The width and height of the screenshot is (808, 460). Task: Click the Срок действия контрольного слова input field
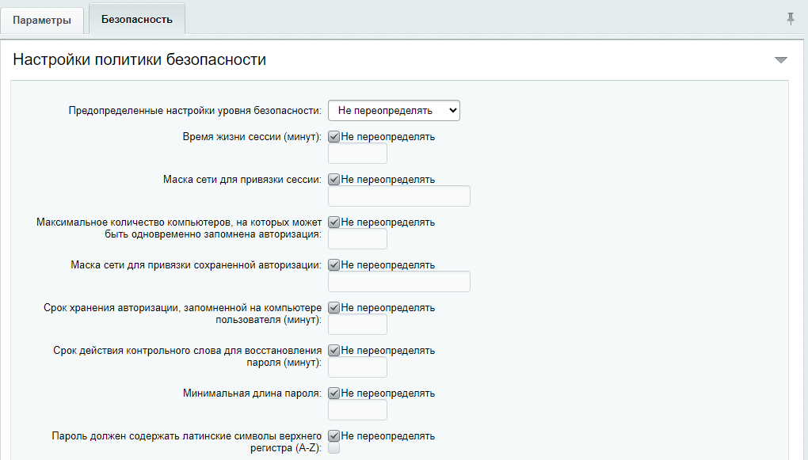click(x=357, y=367)
